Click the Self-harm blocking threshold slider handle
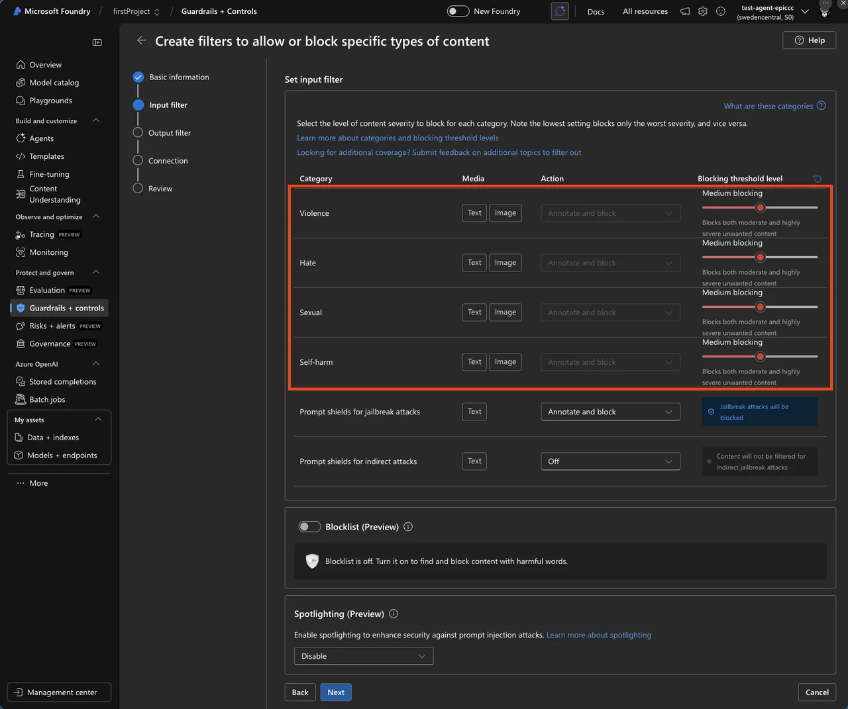This screenshot has height=709, width=848. point(761,356)
